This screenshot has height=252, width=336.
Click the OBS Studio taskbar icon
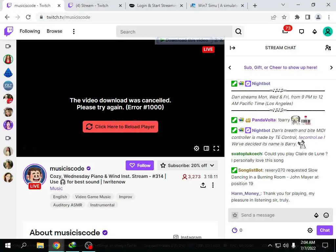88,245
